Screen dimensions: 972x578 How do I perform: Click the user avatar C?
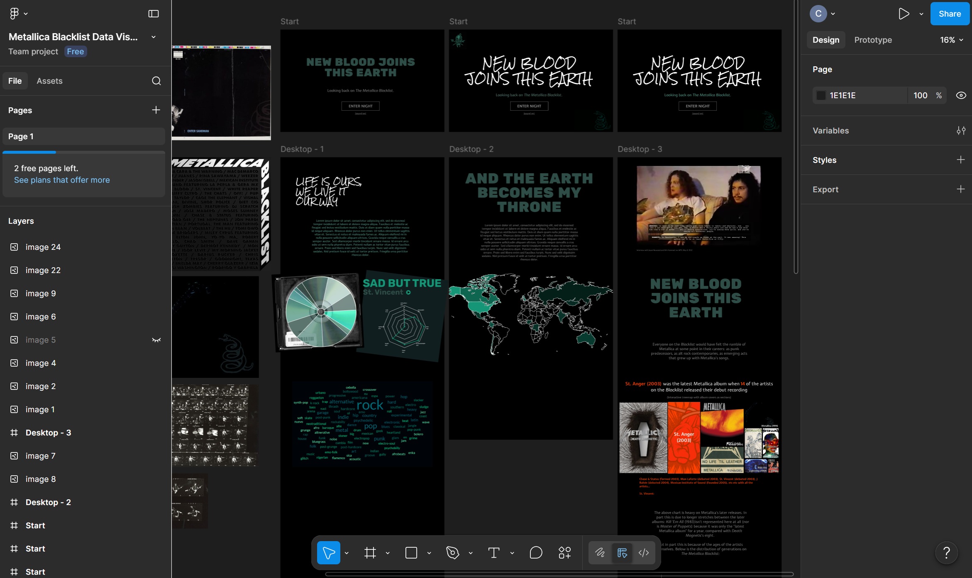click(x=818, y=14)
